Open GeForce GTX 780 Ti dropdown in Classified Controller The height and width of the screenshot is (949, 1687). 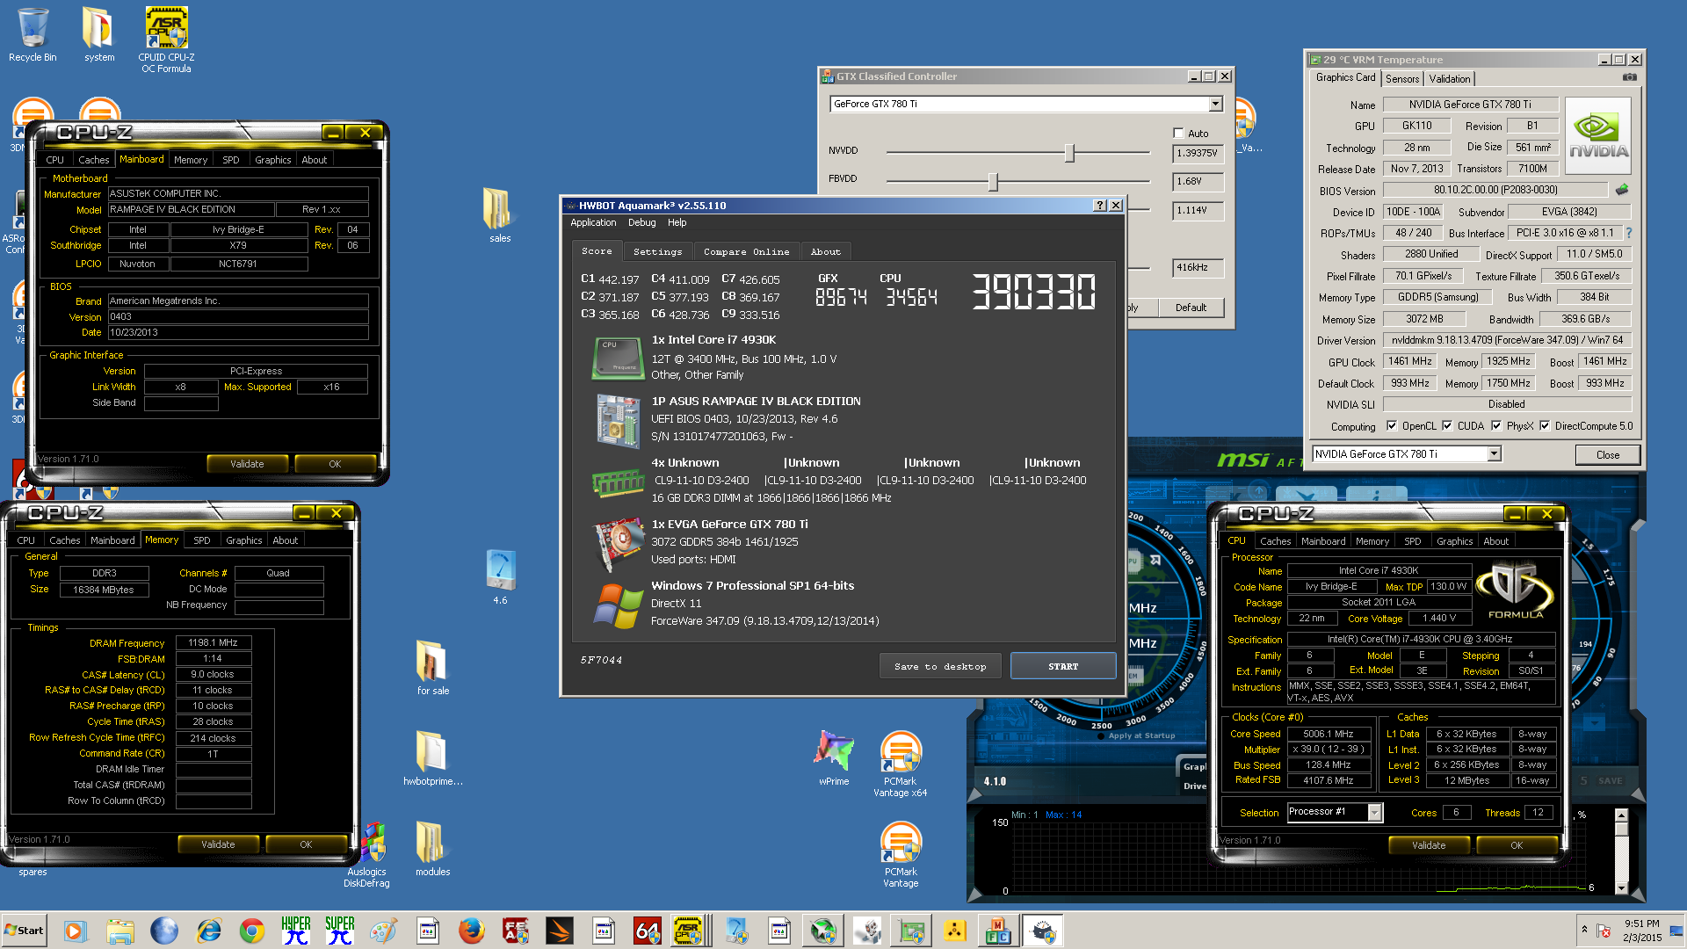click(1215, 104)
